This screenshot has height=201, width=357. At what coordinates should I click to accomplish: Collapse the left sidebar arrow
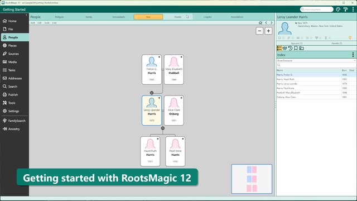click(26, 15)
